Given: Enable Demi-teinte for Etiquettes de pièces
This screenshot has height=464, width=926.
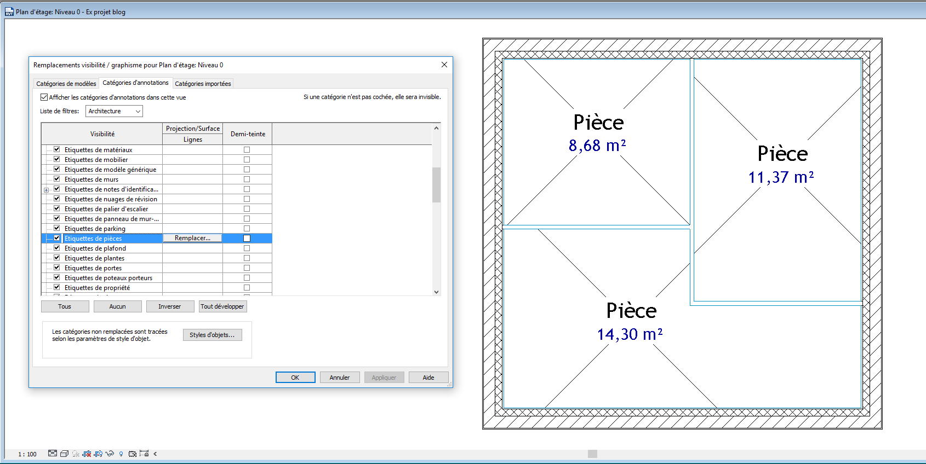Looking at the screenshot, I should (247, 239).
